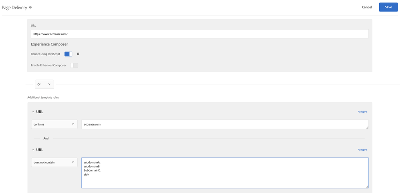Screen dimensions: 400x193
Task: Open the Or operator dropdown
Action: pyautogui.click(x=44, y=84)
